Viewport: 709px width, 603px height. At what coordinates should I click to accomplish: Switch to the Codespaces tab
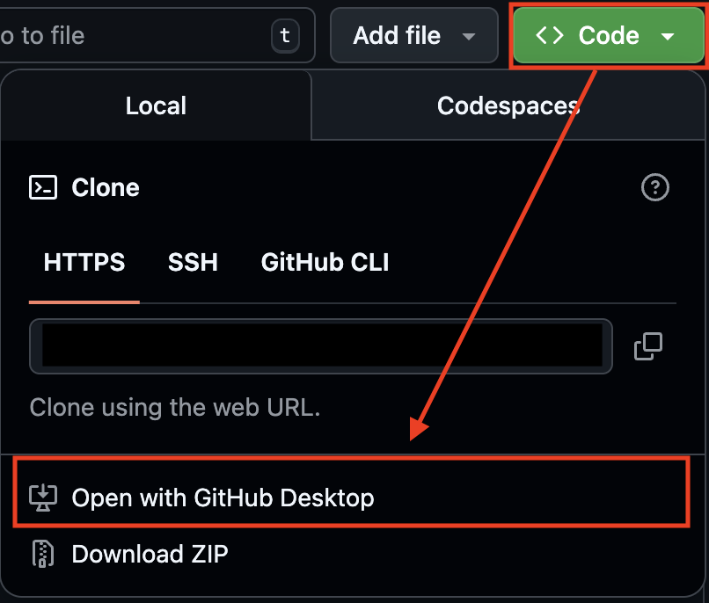click(x=508, y=106)
